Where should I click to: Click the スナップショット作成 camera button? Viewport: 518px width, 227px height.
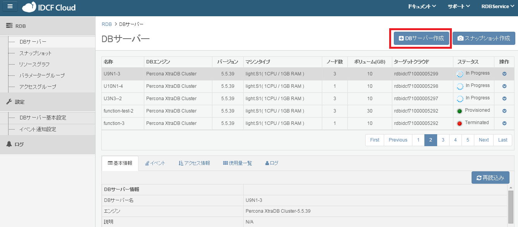[x=484, y=38]
